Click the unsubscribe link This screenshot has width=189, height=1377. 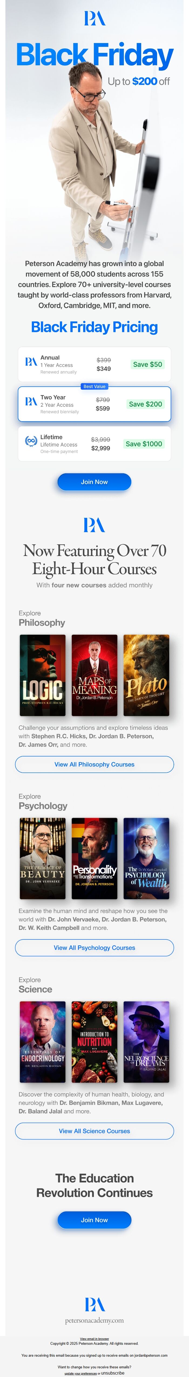pos(112,1373)
